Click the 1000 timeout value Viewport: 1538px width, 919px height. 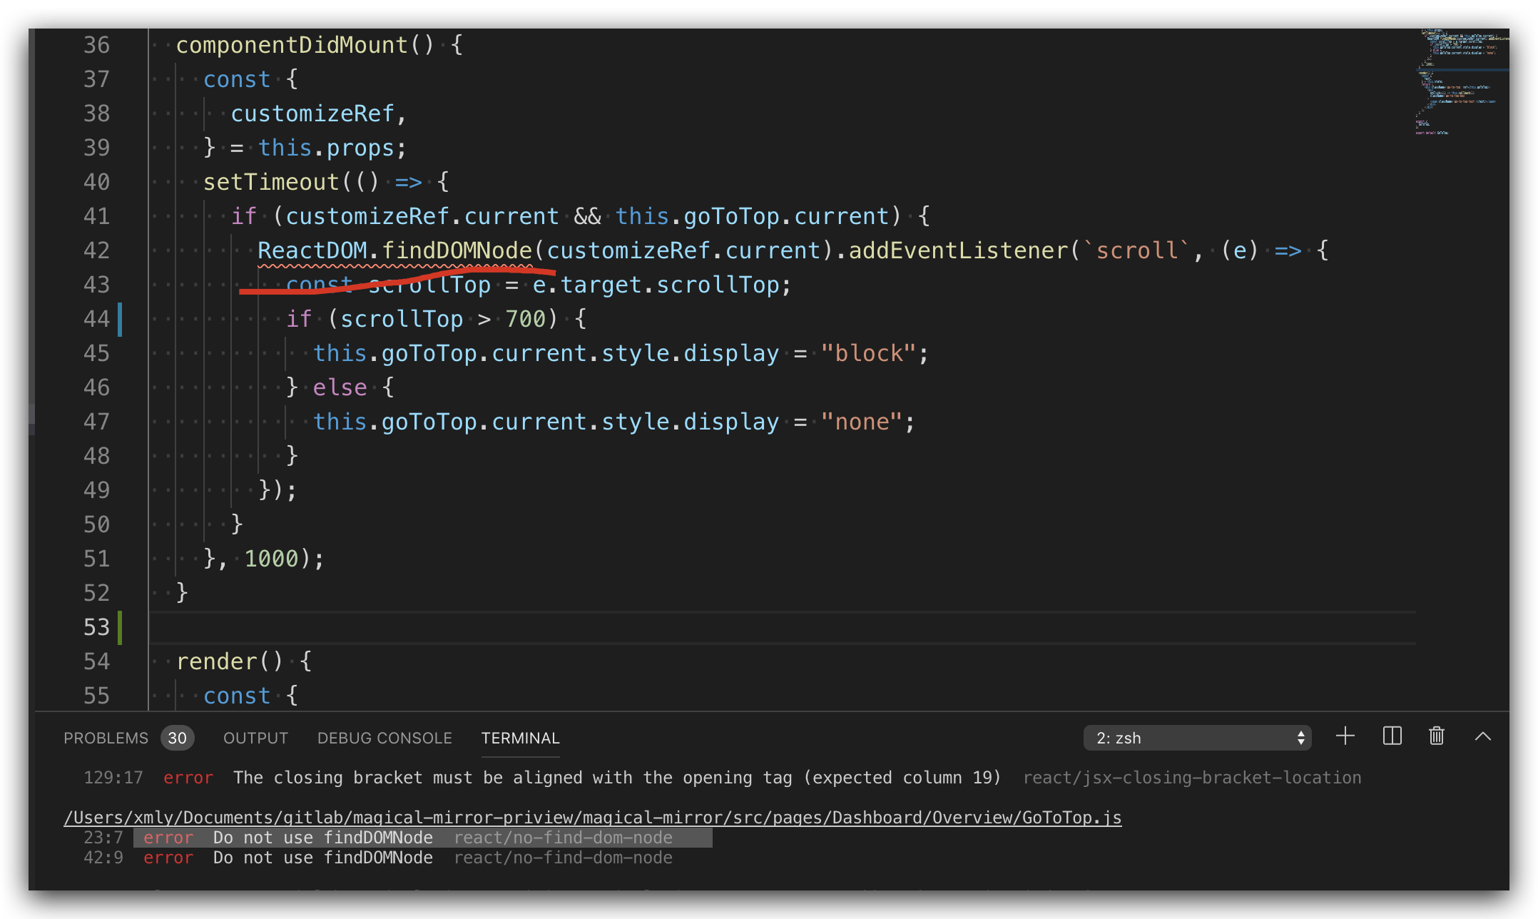coord(271,559)
